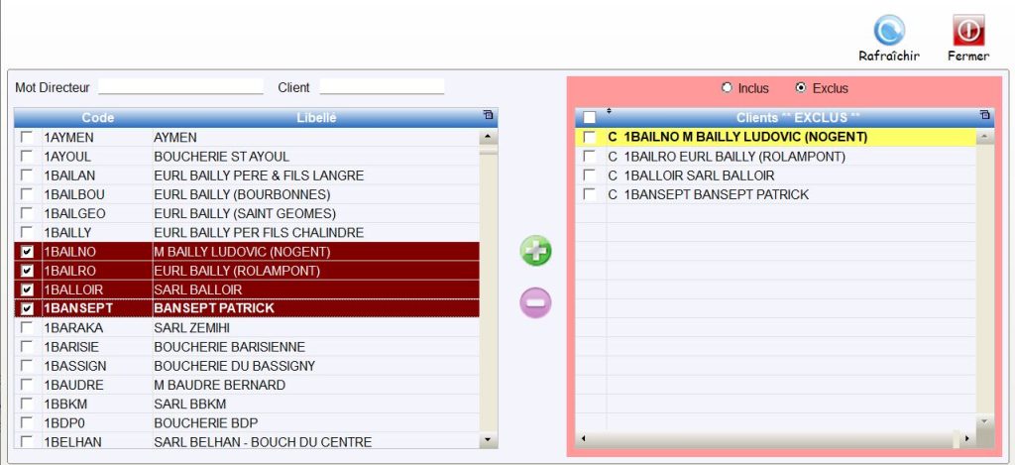Click the Fermer close icon
The image size is (1015, 465).
click(967, 31)
